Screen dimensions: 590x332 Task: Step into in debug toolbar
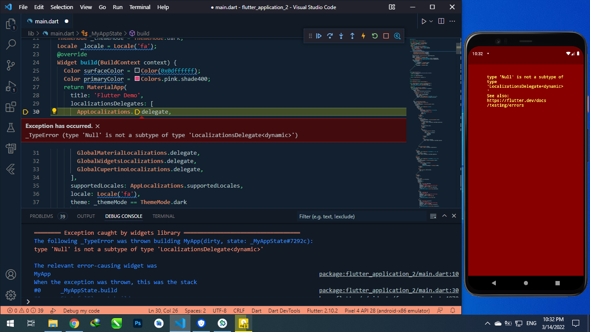[341, 36]
